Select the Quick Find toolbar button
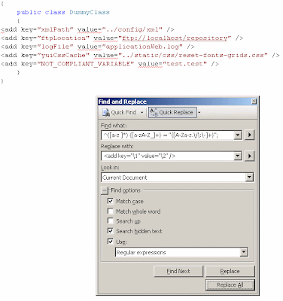The height and width of the screenshot is (301, 283). click(x=120, y=112)
